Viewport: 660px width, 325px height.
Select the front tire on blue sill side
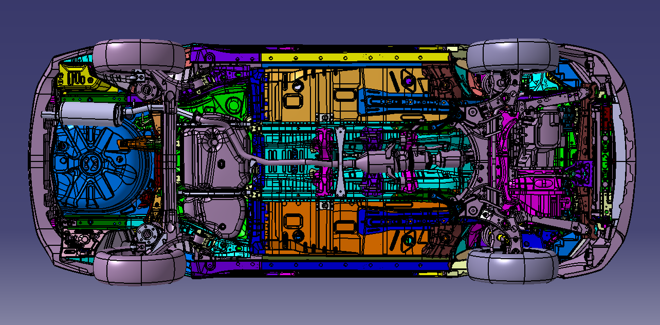[512, 266]
